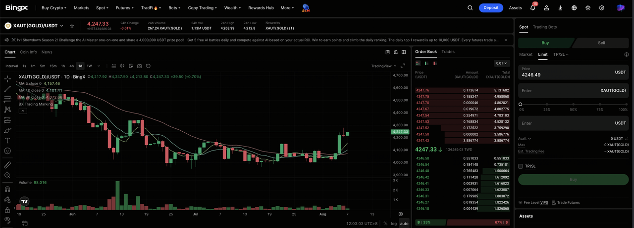
Task: Reset the chart with refresh icon
Action: tap(148, 66)
